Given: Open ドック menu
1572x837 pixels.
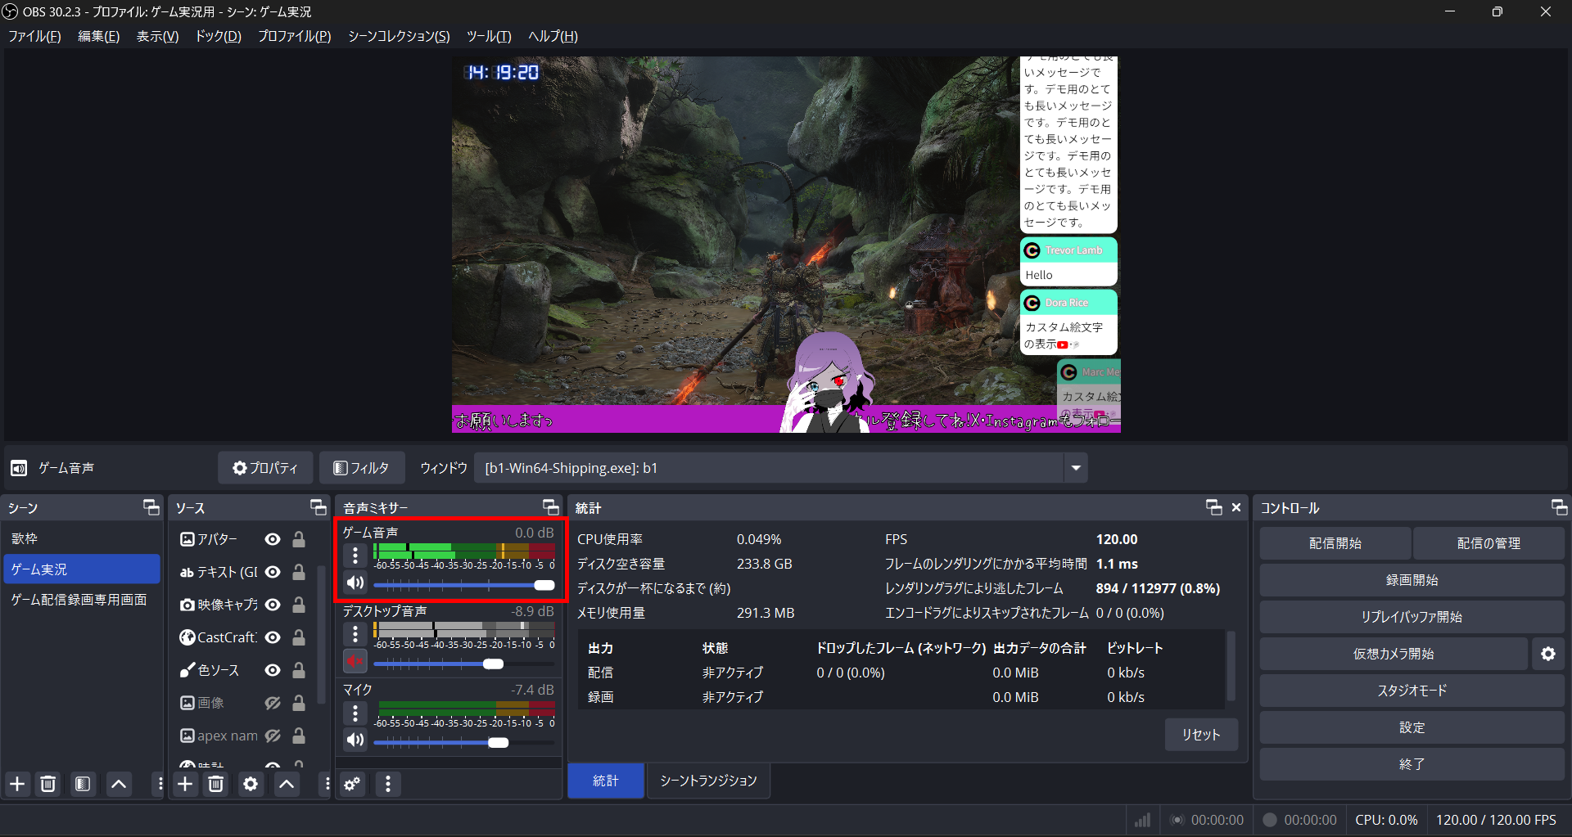Looking at the screenshot, I should pyautogui.click(x=218, y=36).
